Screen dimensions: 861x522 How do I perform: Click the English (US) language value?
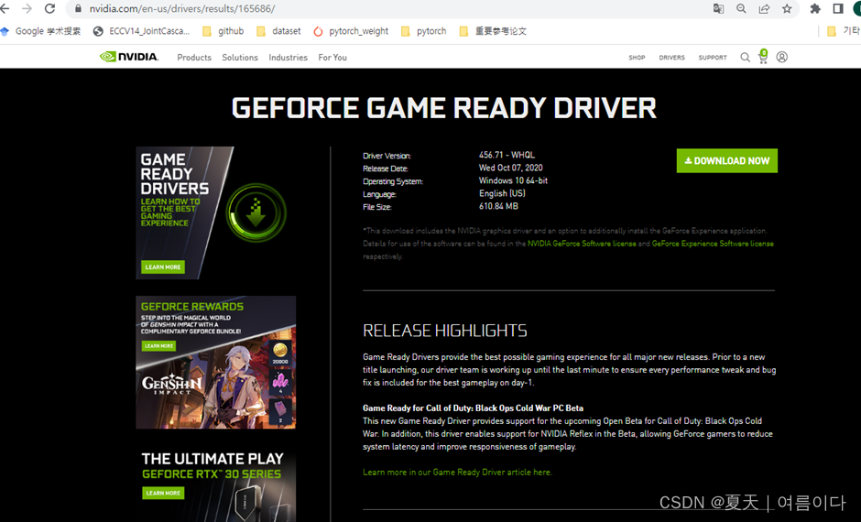502,193
